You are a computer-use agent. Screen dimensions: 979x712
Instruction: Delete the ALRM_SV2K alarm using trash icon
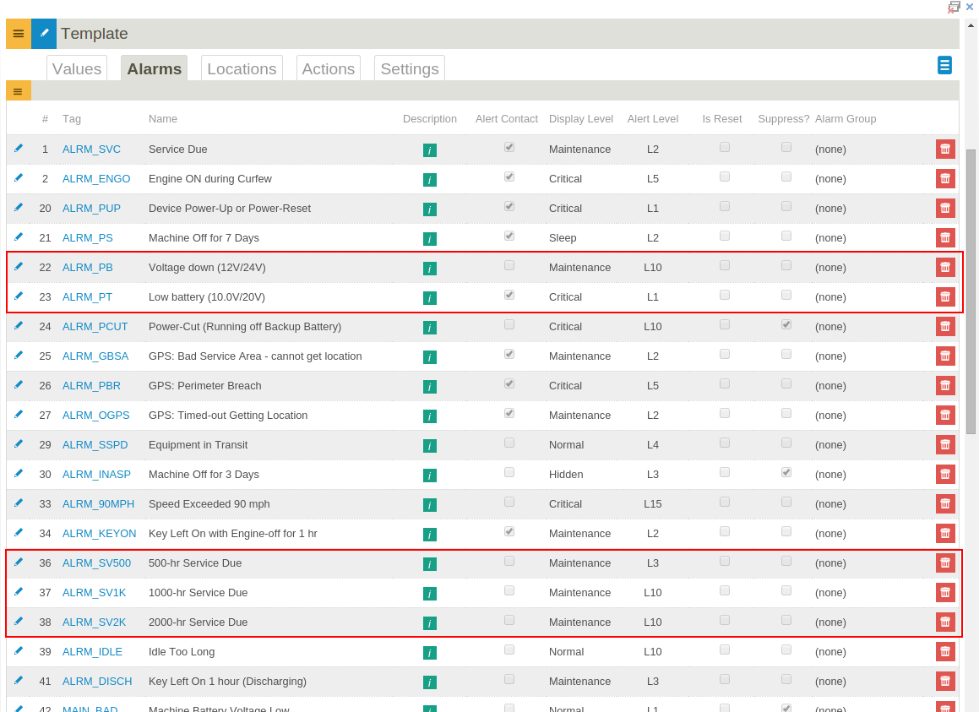[x=945, y=622]
